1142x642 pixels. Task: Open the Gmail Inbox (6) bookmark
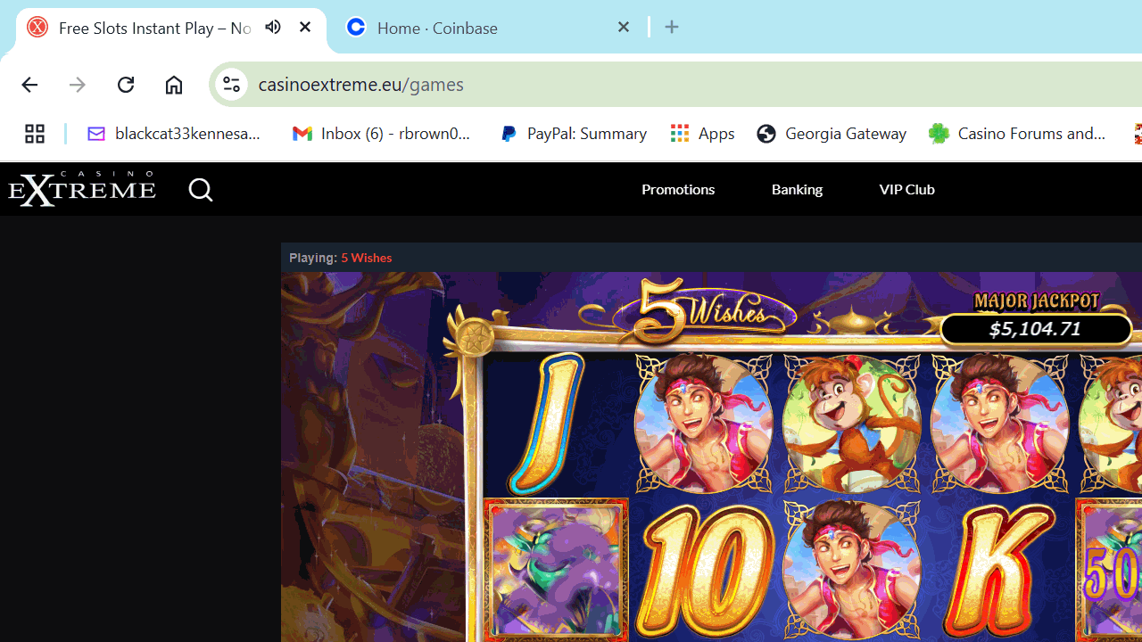click(383, 133)
